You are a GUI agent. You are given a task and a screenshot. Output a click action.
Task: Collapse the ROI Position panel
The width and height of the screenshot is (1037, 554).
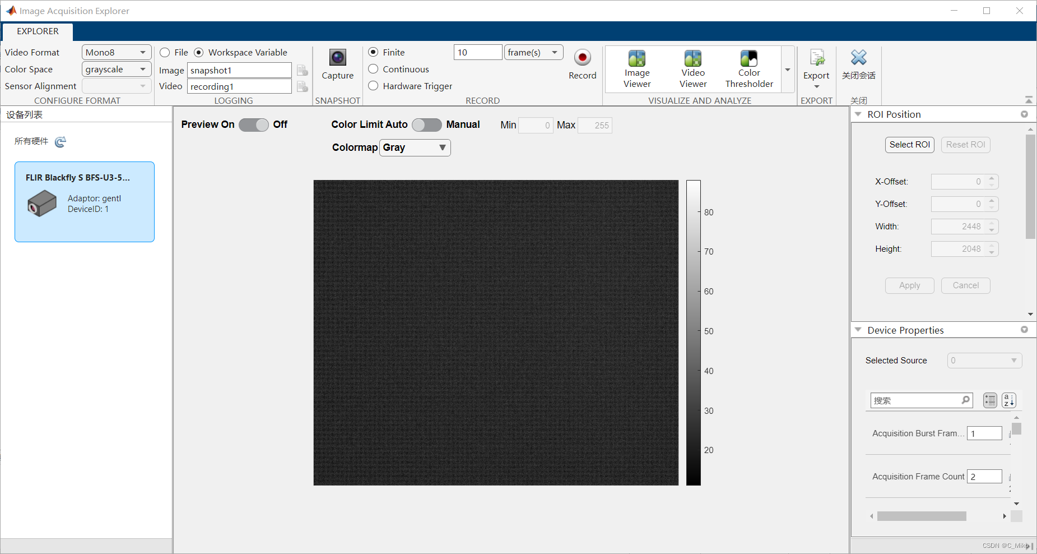point(859,114)
